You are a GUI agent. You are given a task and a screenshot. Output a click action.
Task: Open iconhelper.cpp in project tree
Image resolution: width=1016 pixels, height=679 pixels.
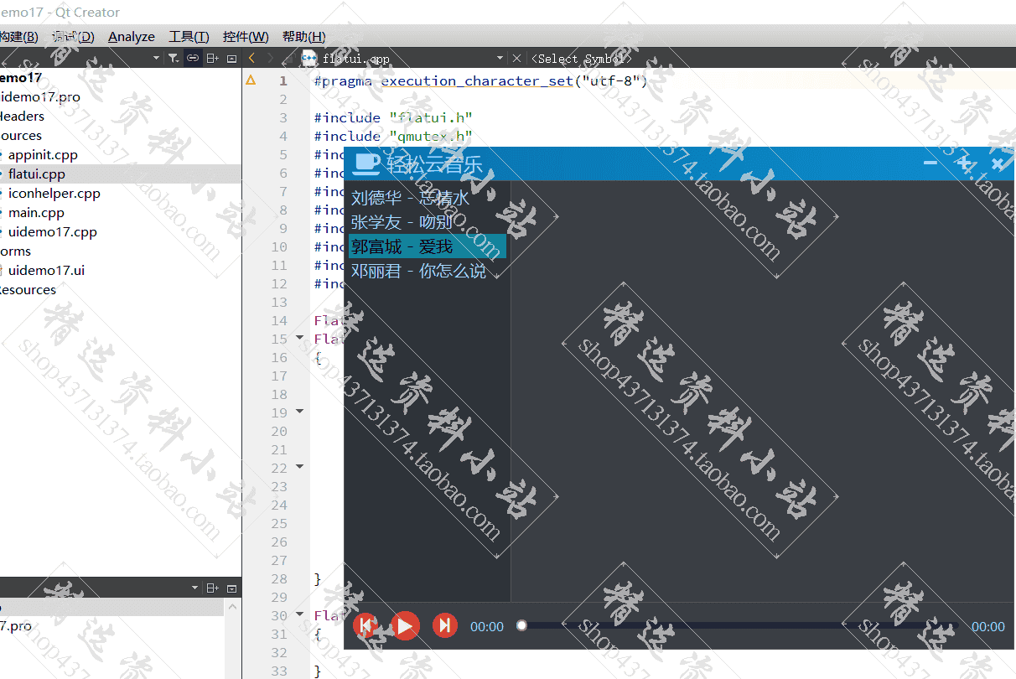tap(54, 193)
